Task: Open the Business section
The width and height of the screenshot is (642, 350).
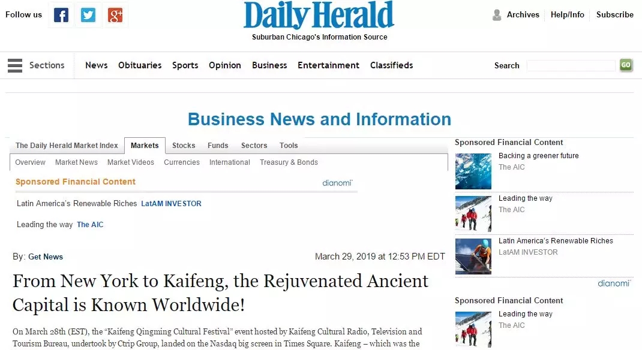Action: pos(269,65)
